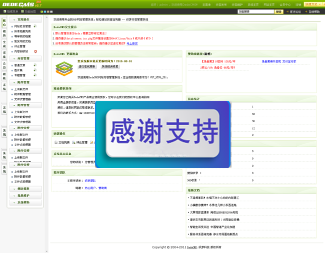Click the sidebar scrollbar up arrow

point(46,17)
